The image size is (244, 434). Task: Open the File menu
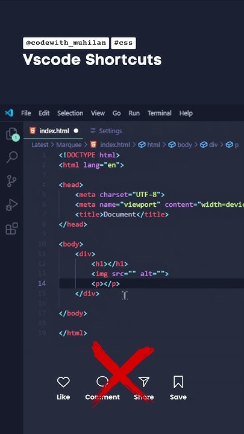point(26,113)
